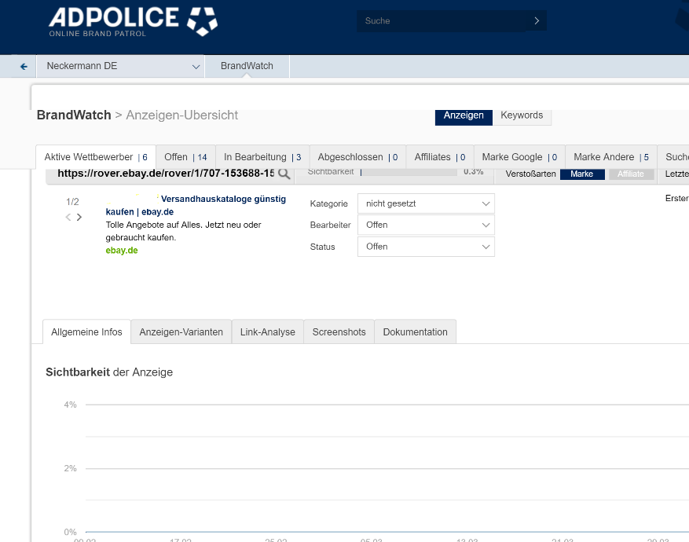The height and width of the screenshot is (542, 689).
Task: Click the Sichtbarkeit progress bar
Action: tap(409, 172)
